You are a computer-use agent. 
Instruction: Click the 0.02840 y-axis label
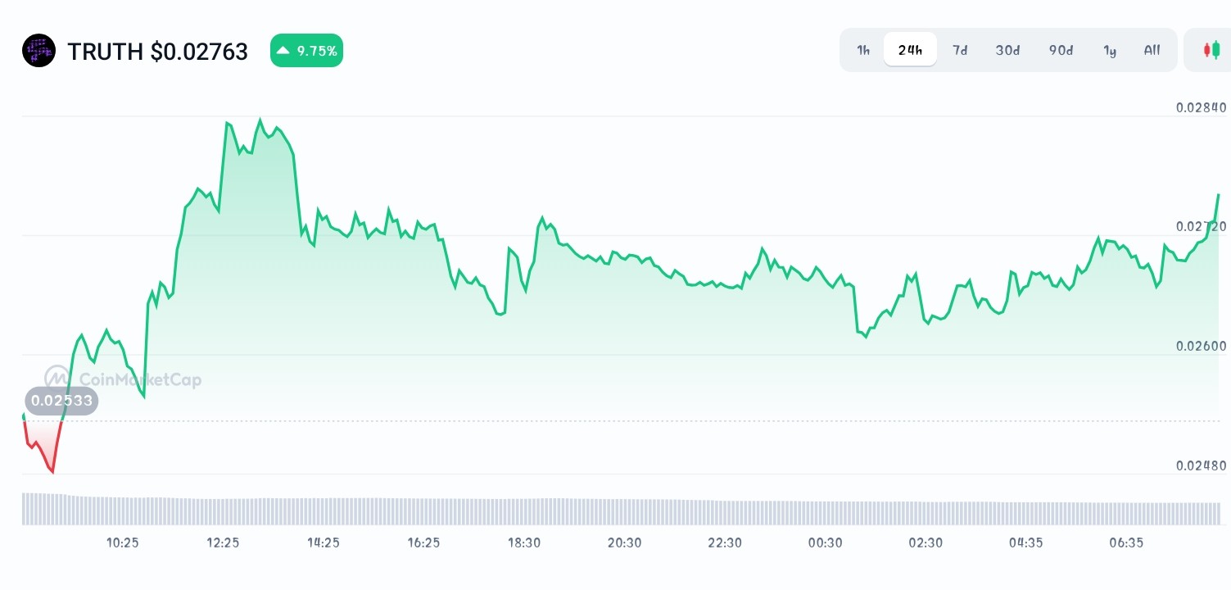tap(1201, 107)
